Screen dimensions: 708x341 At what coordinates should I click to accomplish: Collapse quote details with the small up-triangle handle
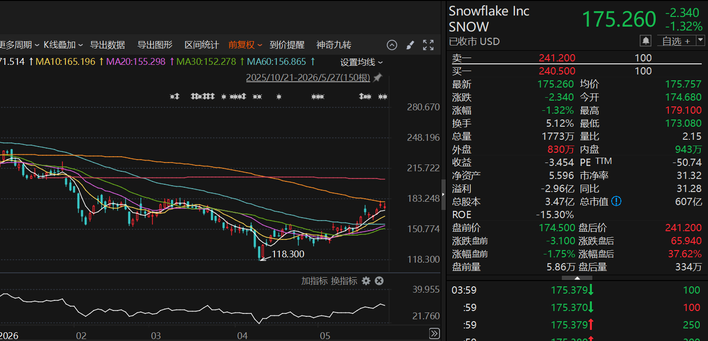[x=577, y=278]
